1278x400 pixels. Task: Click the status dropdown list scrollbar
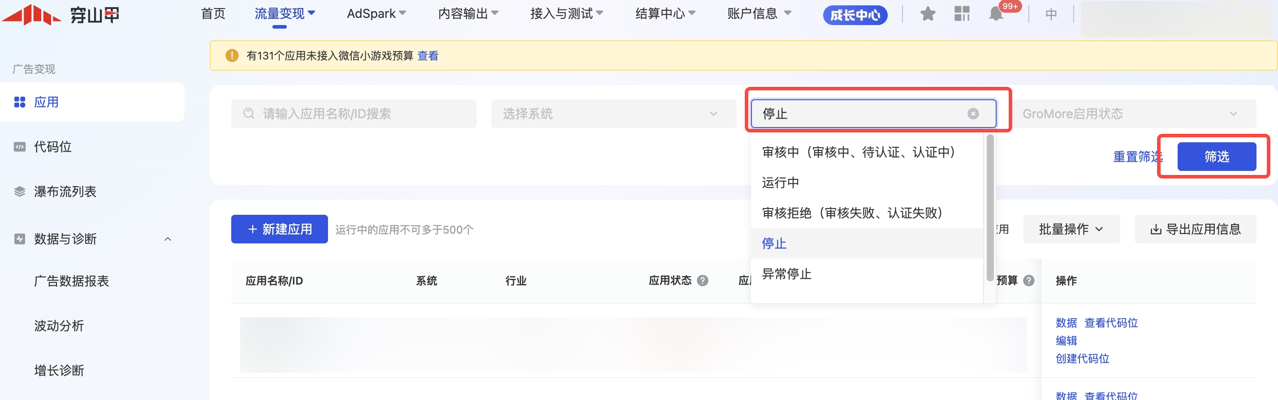tap(990, 208)
